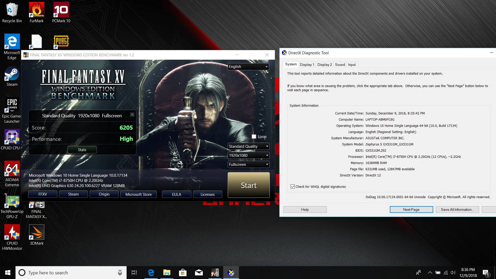Image resolution: width=496 pixels, height=279 pixels.
Task: Select the blank file icon on desktop
Action: [x=36, y=42]
